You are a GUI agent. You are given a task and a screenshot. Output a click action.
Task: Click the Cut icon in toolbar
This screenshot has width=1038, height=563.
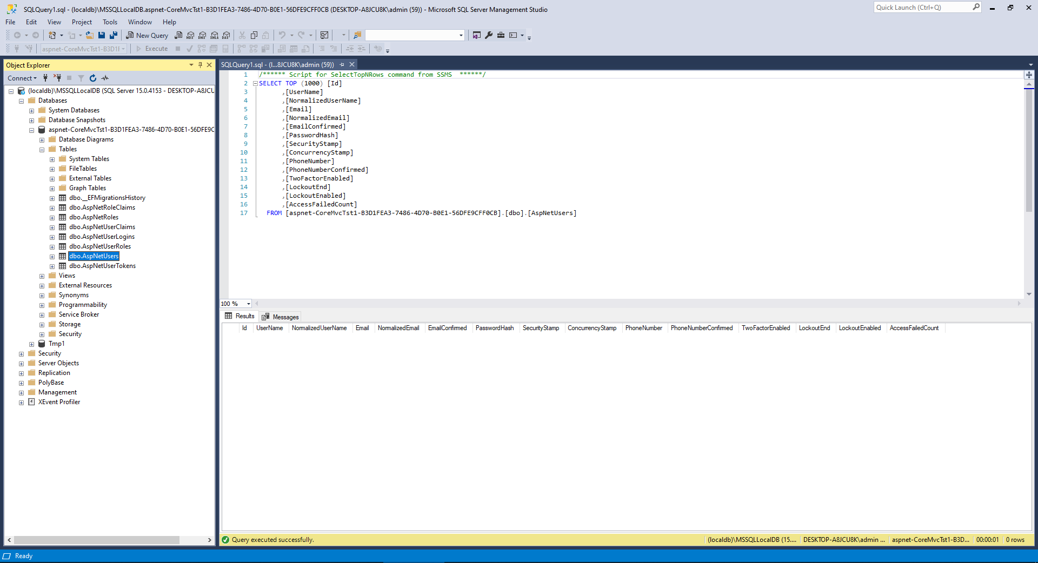pyautogui.click(x=242, y=35)
